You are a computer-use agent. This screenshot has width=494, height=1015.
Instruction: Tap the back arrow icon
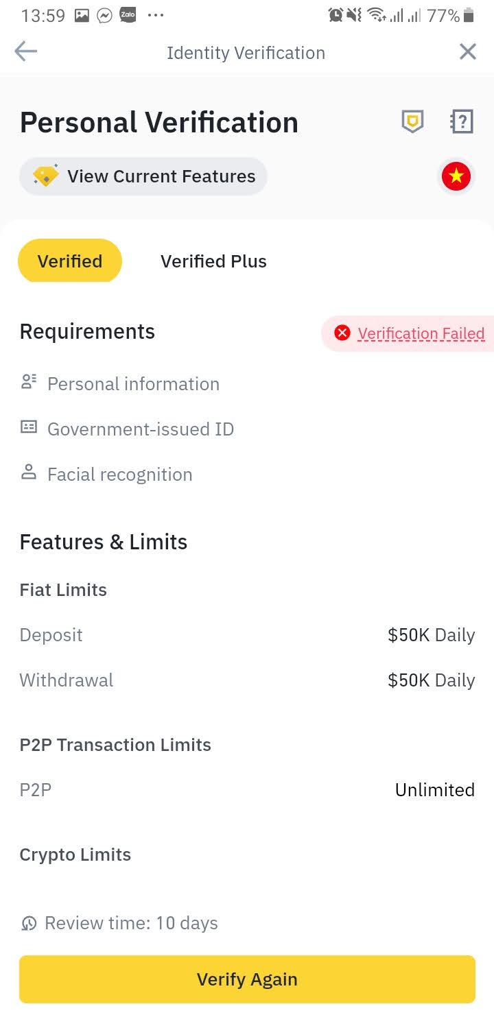pyautogui.click(x=26, y=52)
